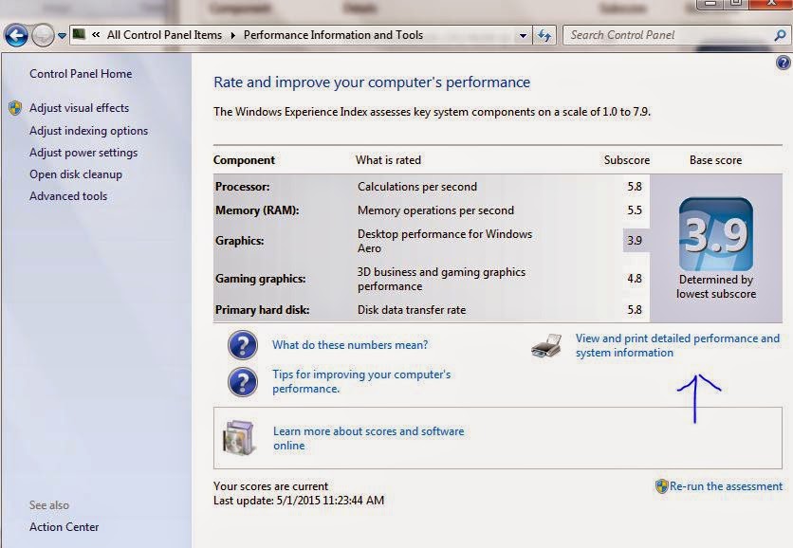Screen dimensions: 793x548
Task: Click the software box icon
Action: pyautogui.click(x=238, y=437)
